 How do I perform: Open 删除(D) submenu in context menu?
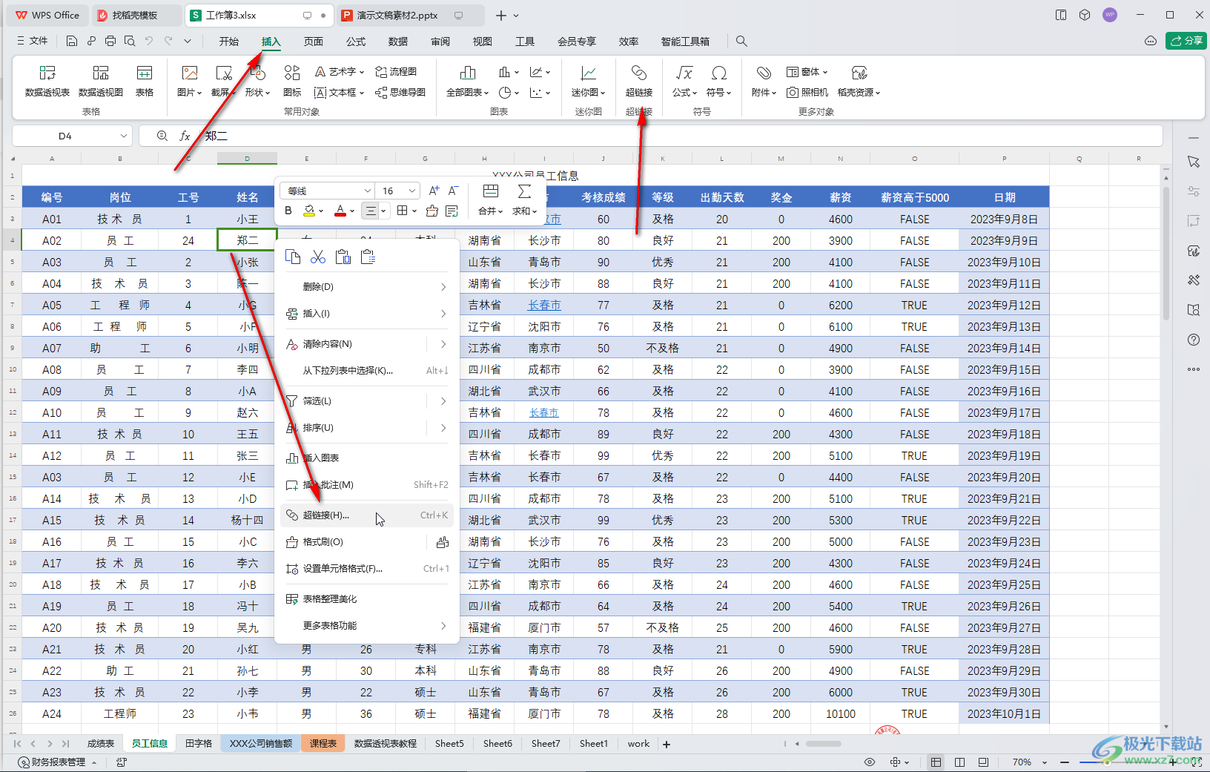(367, 287)
